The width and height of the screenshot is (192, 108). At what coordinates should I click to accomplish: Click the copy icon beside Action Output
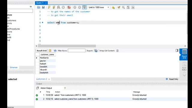[37, 88]
